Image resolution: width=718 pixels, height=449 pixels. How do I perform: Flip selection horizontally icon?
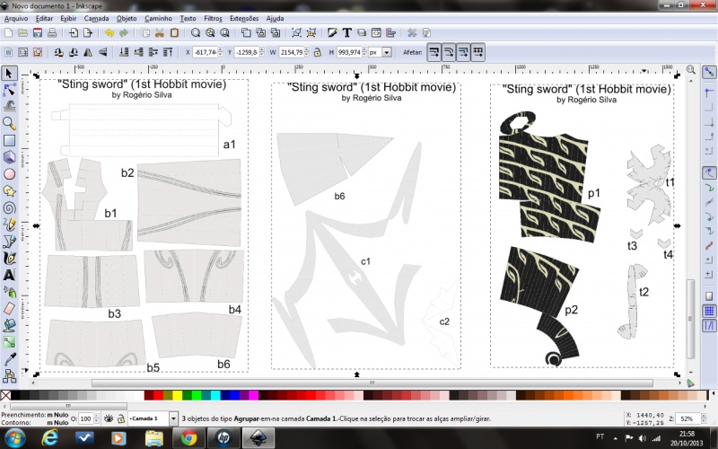click(88, 52)
